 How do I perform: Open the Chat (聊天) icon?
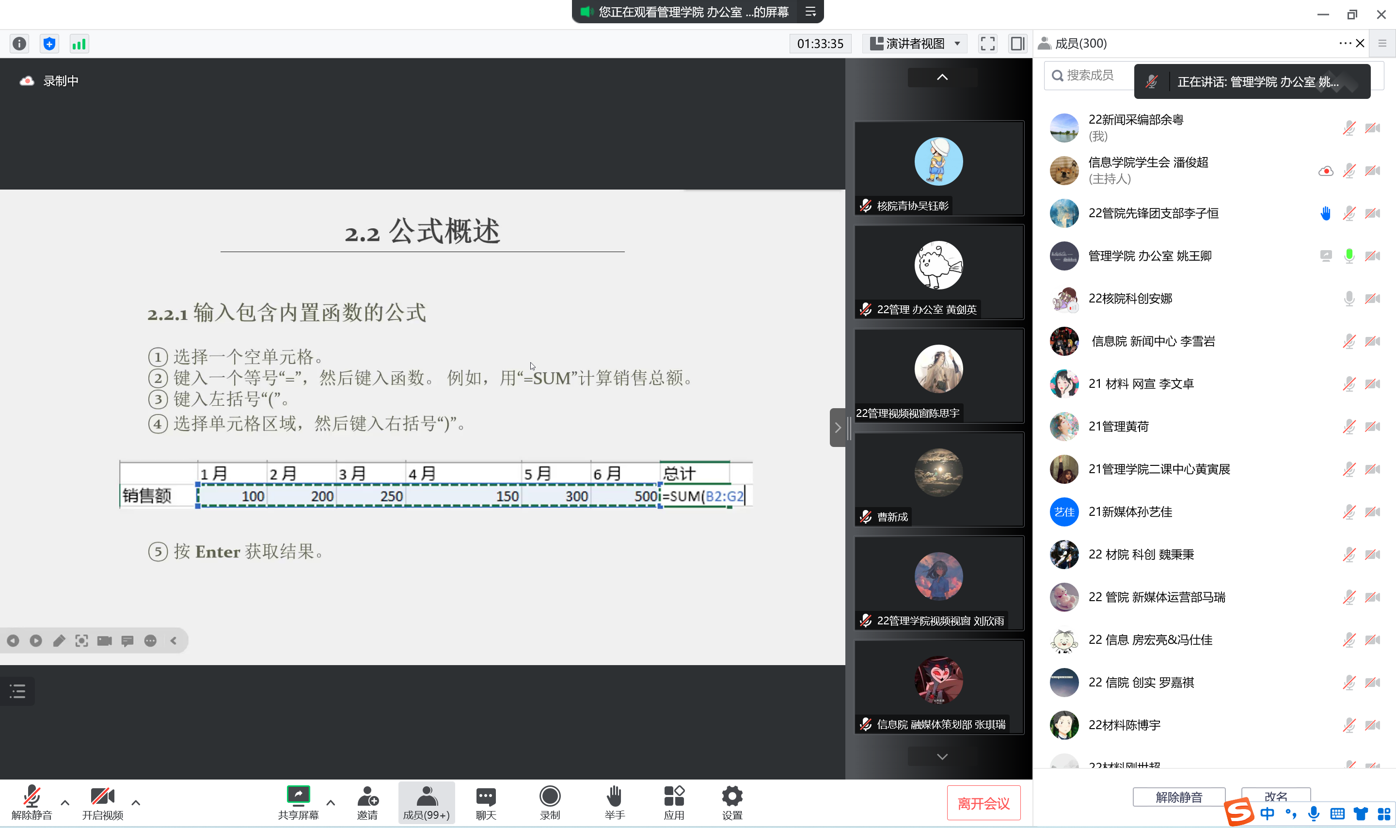coord(486,802)
